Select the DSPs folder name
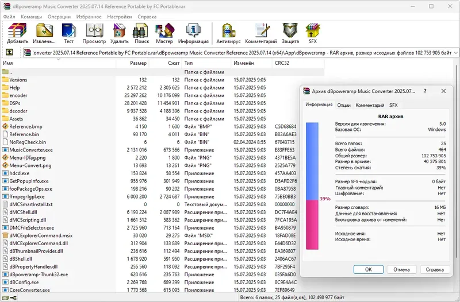 pos(15,103)
